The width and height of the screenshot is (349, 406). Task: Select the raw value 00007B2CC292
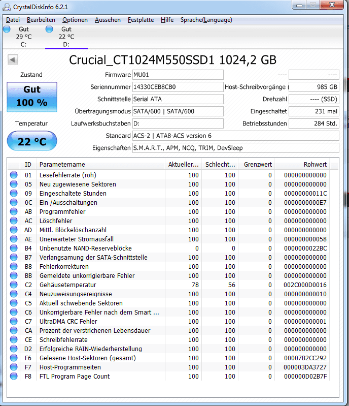tap(305, 358)
